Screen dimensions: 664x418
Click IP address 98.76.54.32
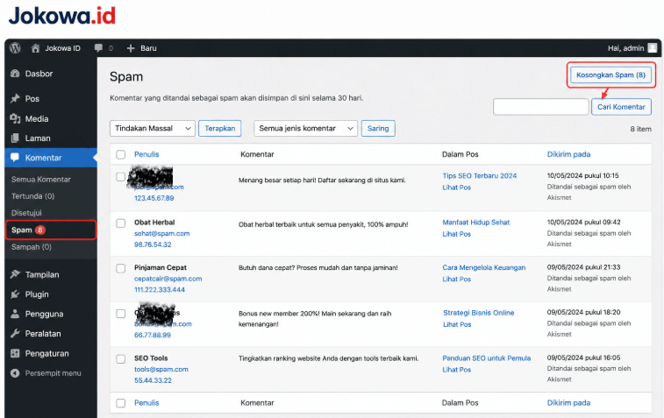click(153, 244)
